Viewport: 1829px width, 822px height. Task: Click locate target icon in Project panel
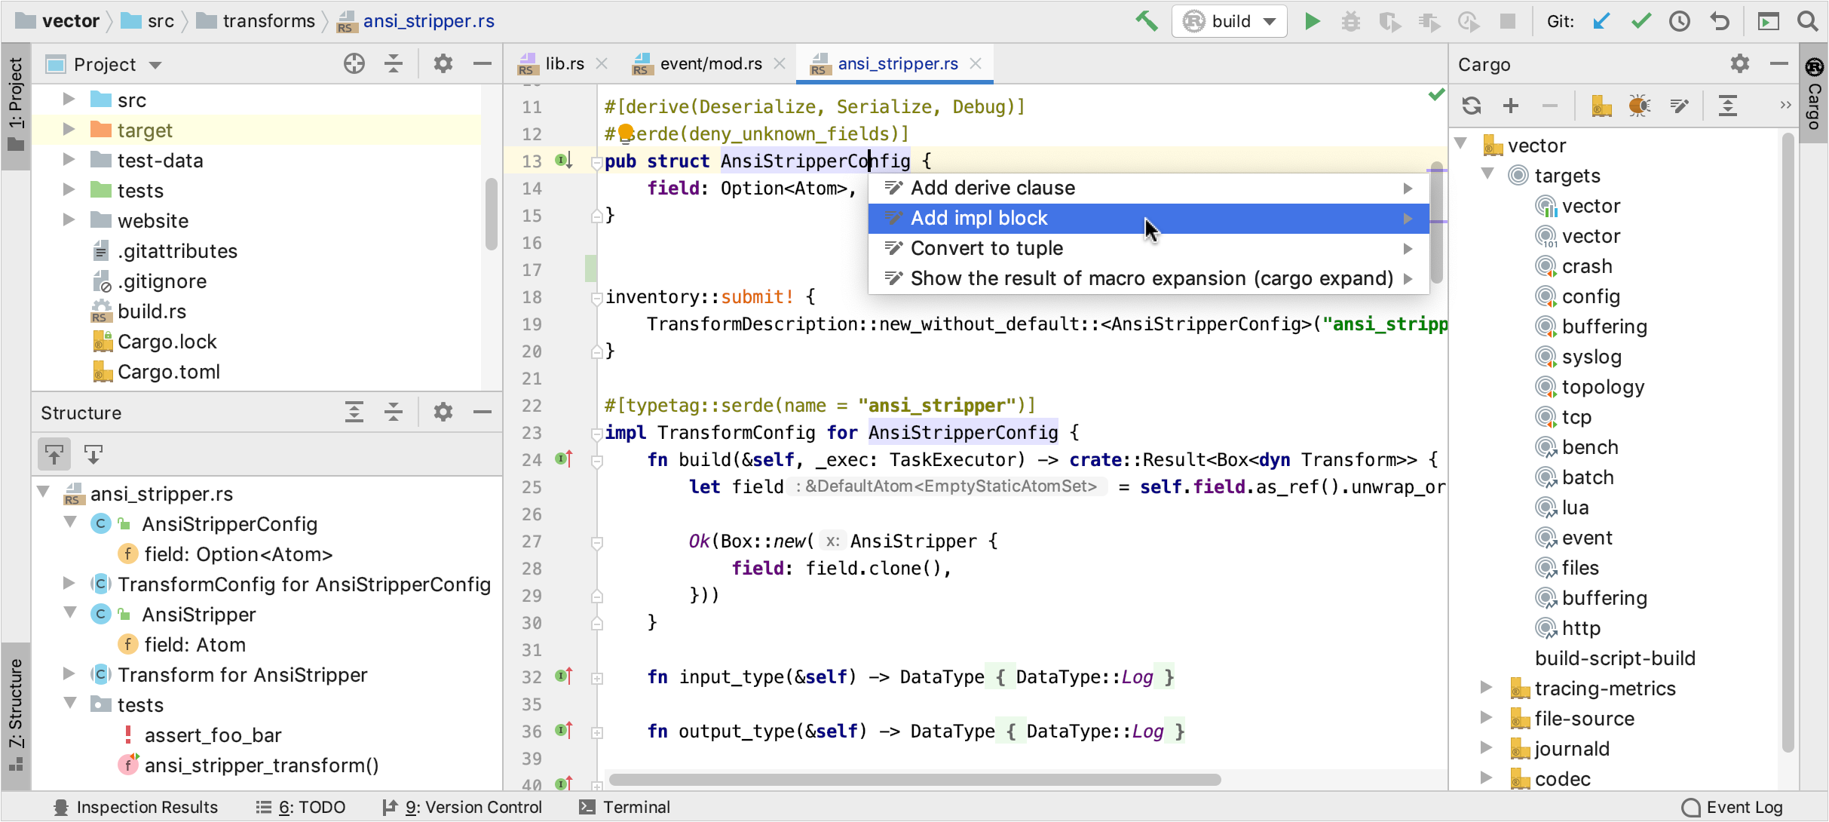[x=354, y=64]
